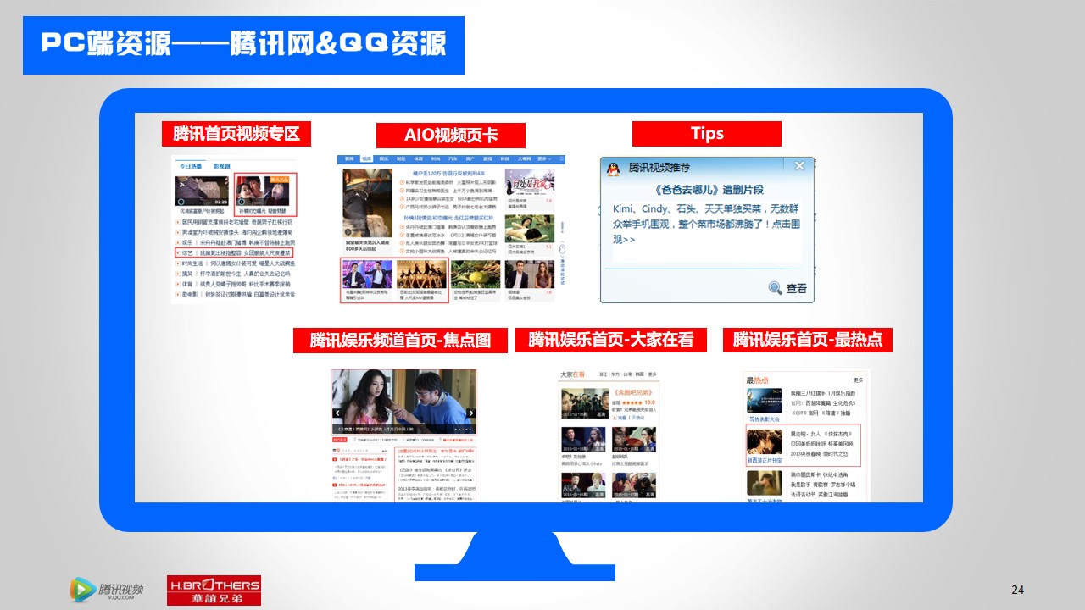Click the menu icon at AIO bar end
The image size is (1085, 610).
562,158
